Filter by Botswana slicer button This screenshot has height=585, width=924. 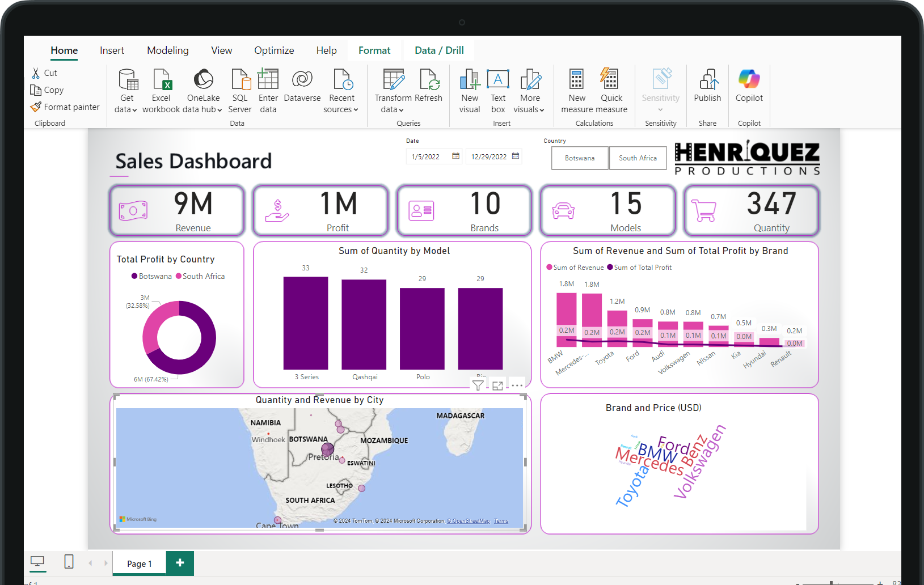(580, 158)
